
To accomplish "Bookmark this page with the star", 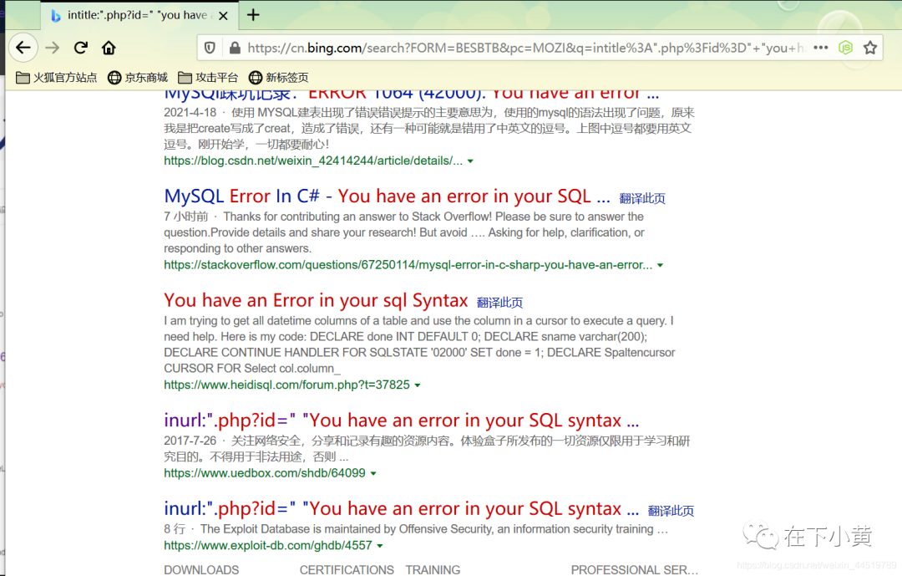I will coord(870,48).
